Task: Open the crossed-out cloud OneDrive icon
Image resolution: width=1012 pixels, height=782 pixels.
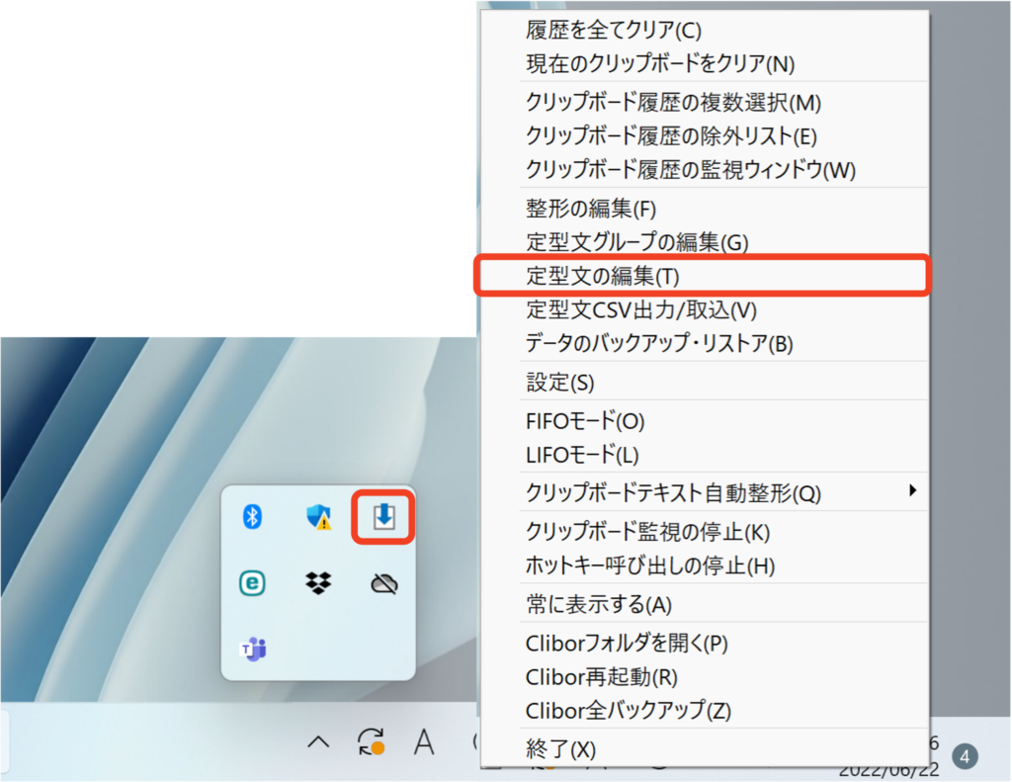Action: click(383, 584)
